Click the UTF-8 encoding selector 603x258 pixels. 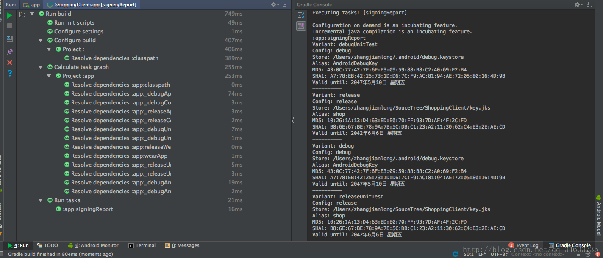click(499, 254)
